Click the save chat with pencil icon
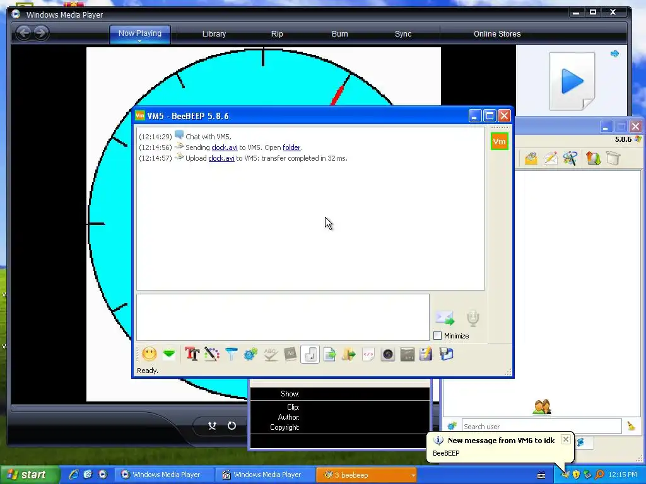646x484 pixels. tap(426, 354)
